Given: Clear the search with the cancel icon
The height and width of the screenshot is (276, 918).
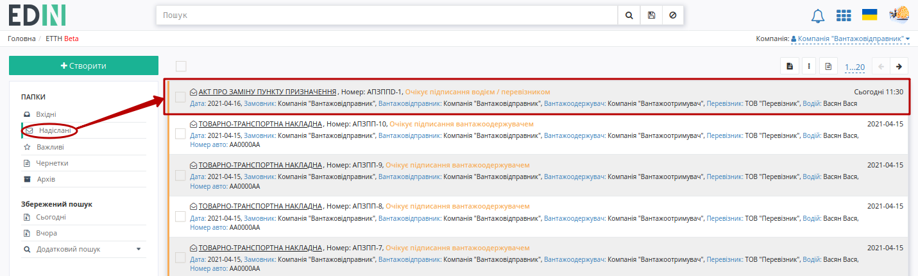Looking at the screenshot, I should (x=672, y=15).
